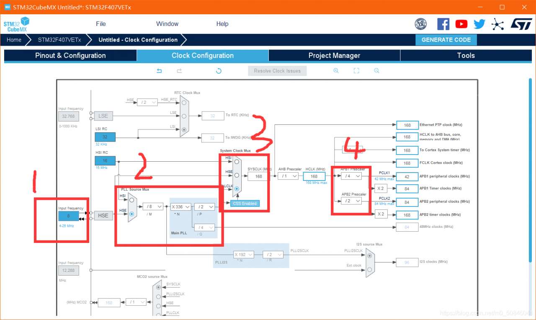This screenshot has height=320, width=536.
Task: Click the undo arrow in the clock toolbar
Action: point(159,71)
